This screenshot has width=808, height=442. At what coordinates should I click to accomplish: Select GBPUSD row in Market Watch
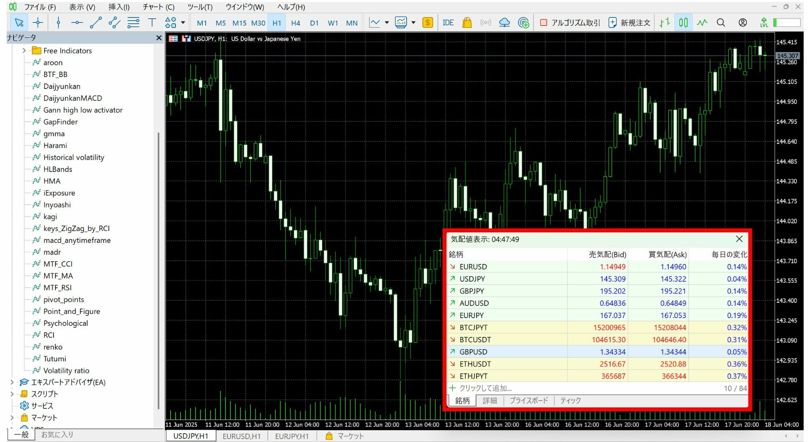[x=473, y=352]
